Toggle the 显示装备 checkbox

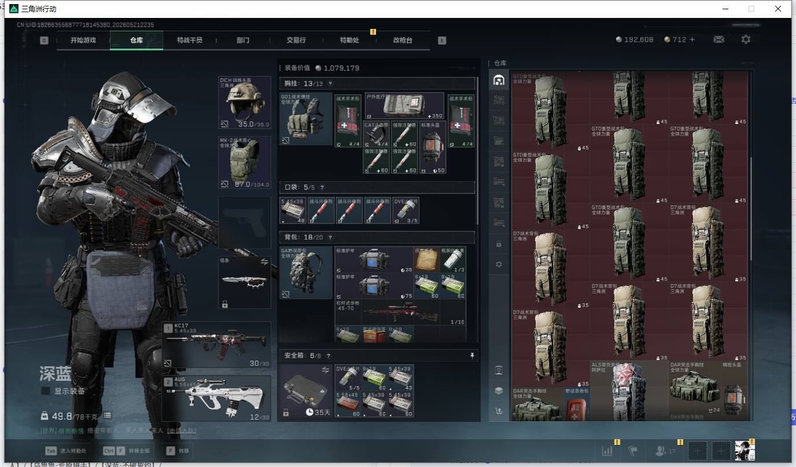(45, 391)
